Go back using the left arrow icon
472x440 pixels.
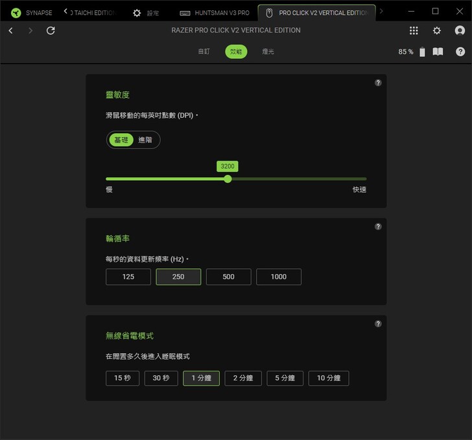tap(10, 30)
